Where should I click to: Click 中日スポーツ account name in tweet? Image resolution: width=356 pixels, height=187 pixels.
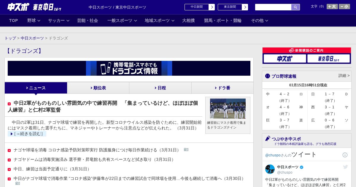(288, 167)
